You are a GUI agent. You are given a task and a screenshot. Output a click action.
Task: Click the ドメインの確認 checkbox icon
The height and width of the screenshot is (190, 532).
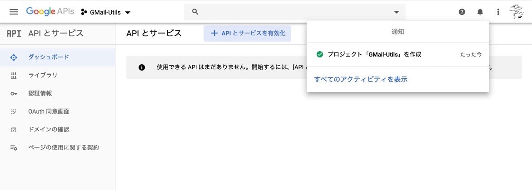pyautogui.click(x=14, y=129)
